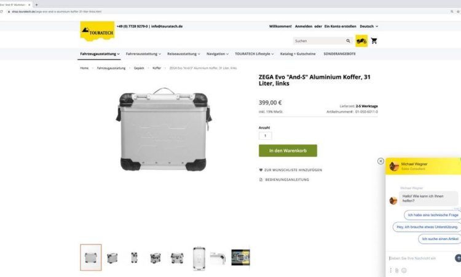Image resolution: width=461 pixels, height=277 pixels.
Task: Open Katalog + Gutscheine menu item
Action: pyautogui.click(x=298, y=54)
